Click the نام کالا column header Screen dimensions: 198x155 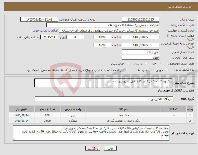point(123,109)
